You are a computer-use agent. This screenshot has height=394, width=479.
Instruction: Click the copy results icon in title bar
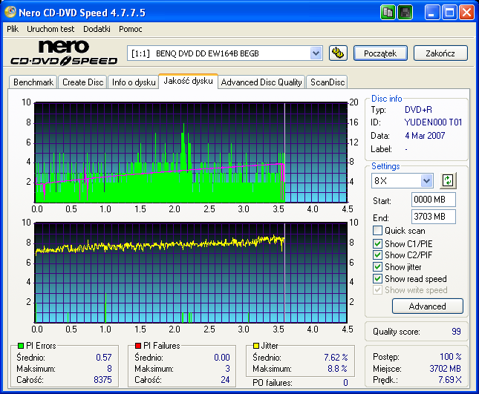point(388,12)
